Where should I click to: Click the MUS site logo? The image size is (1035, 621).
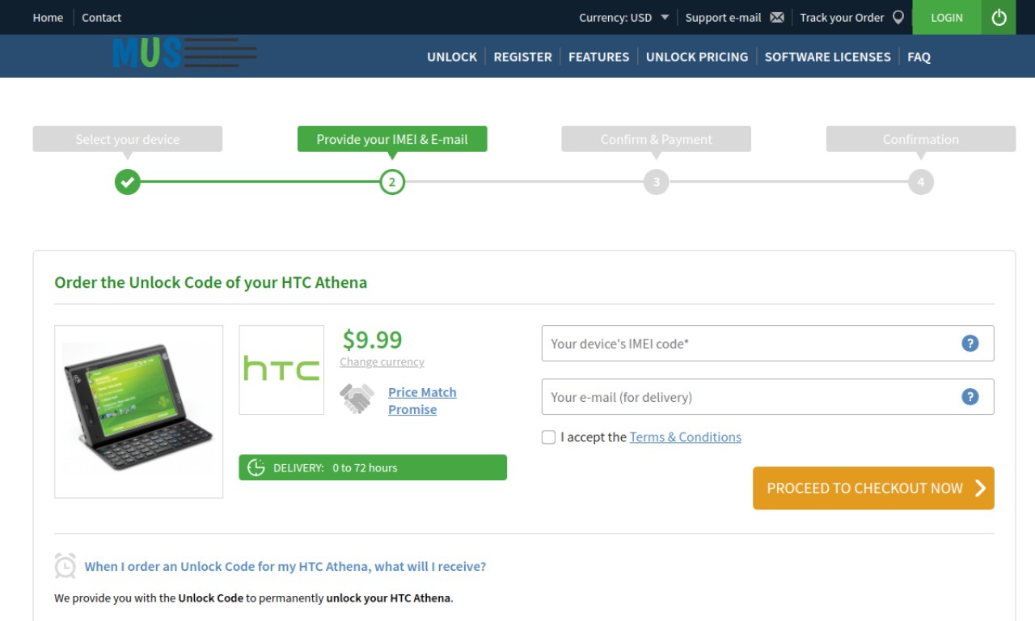(x=184, y=53)
